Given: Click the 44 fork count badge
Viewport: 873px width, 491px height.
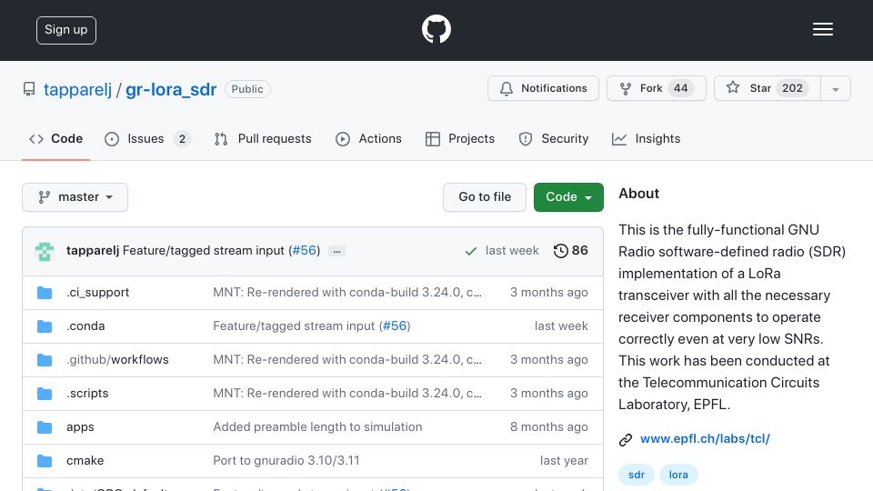Looking at the screenshot, I should (680, 88).
